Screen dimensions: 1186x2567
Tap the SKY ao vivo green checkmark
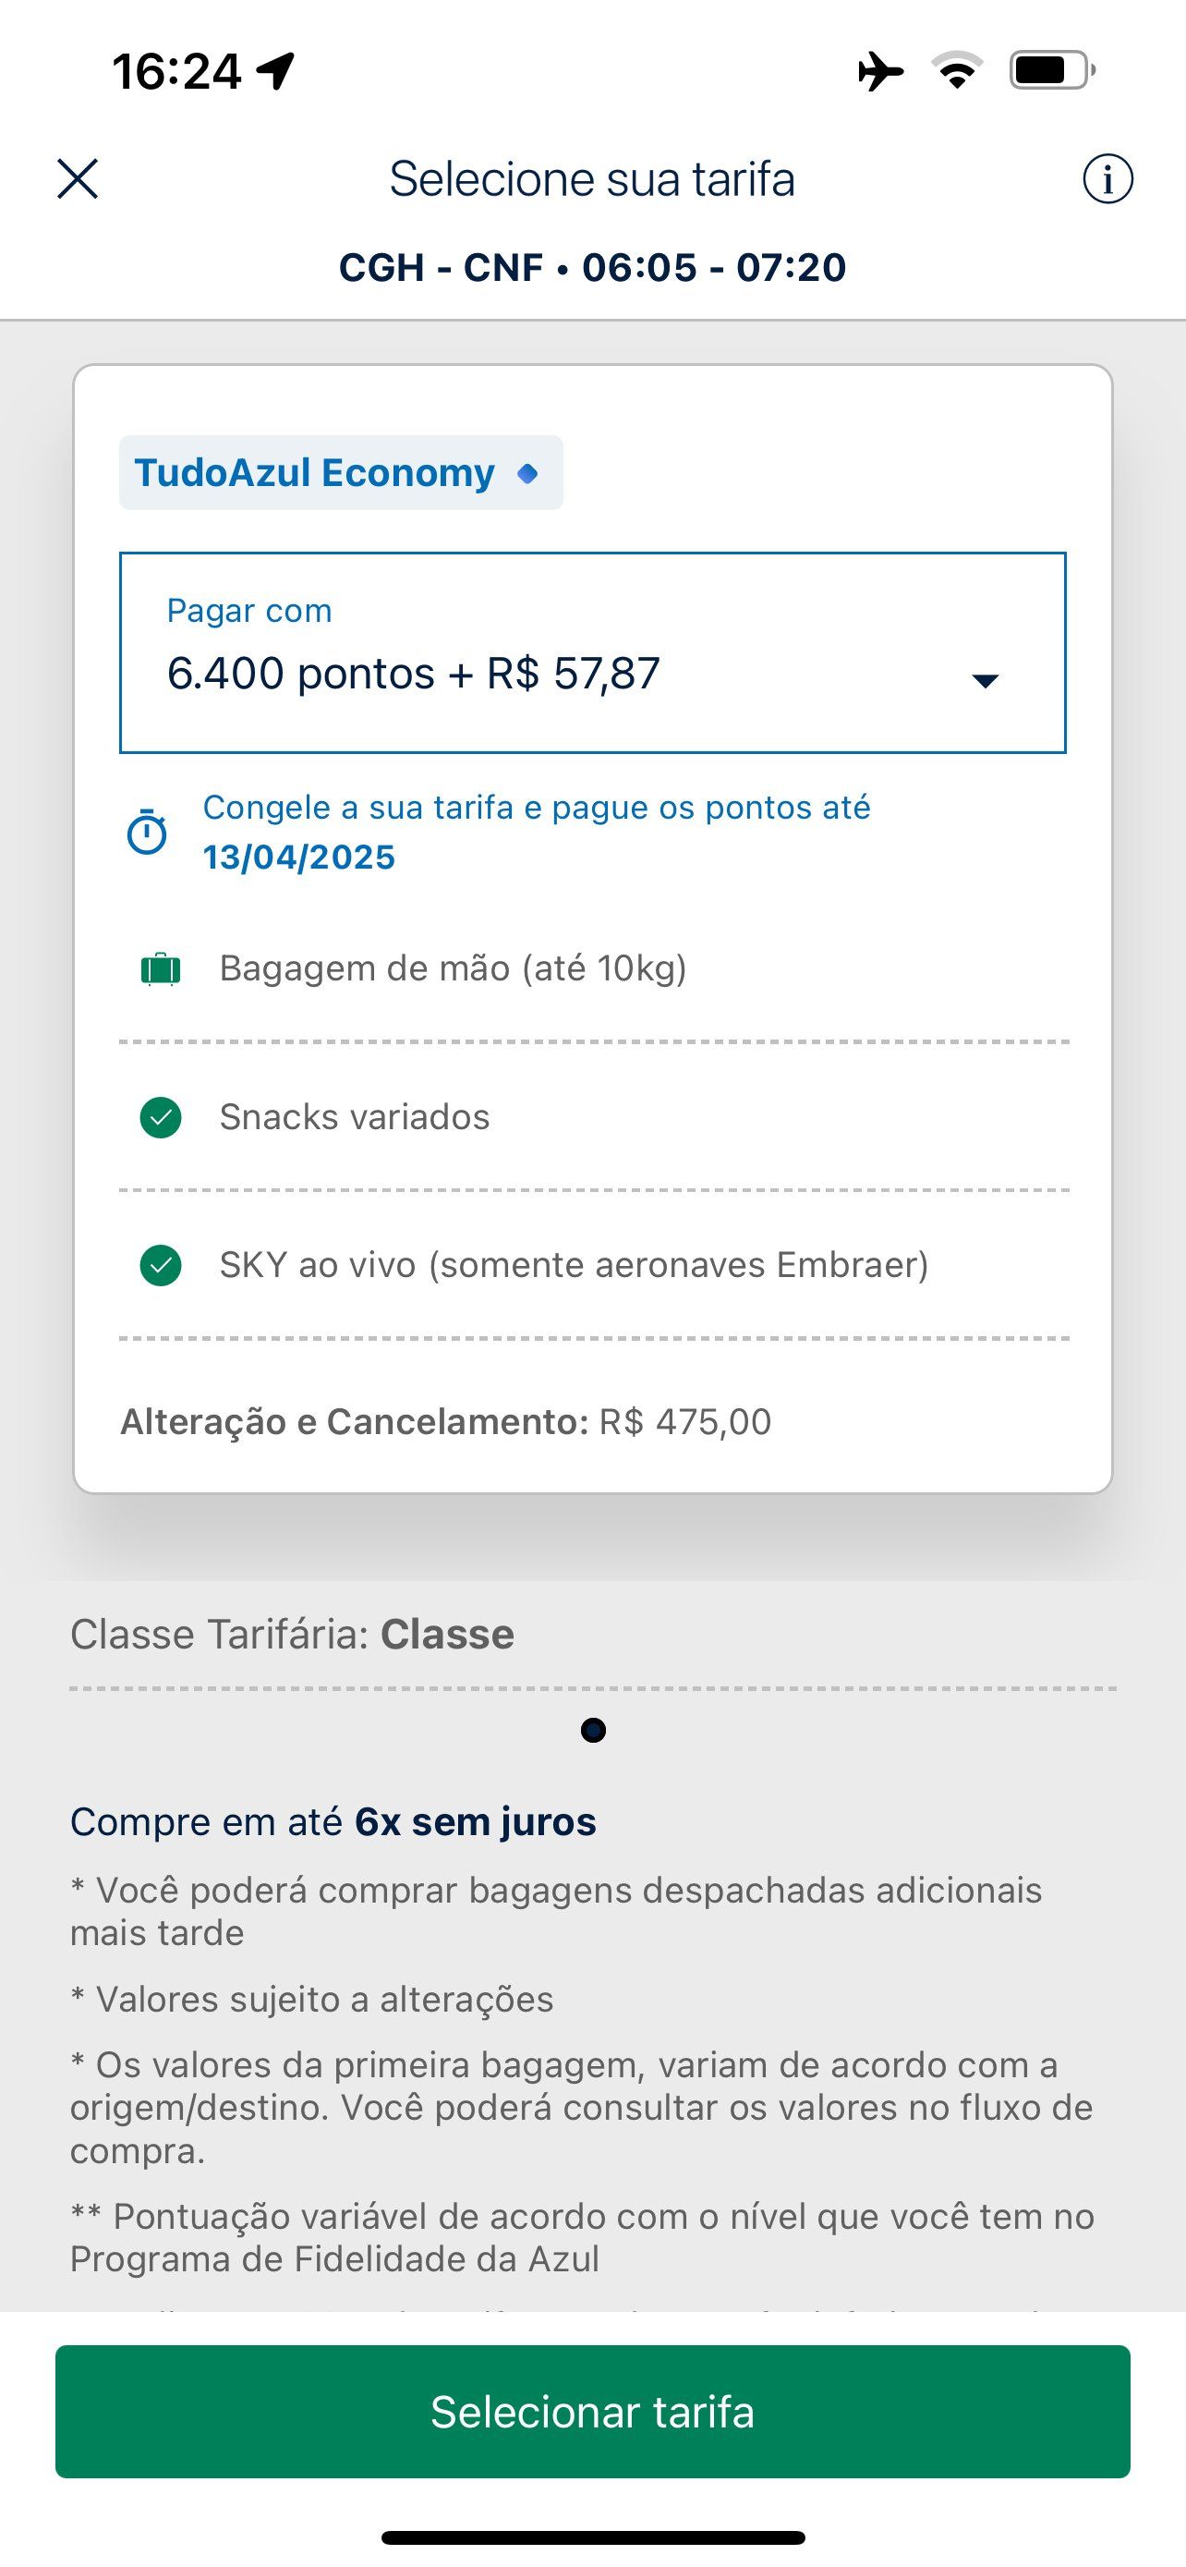161,1266
